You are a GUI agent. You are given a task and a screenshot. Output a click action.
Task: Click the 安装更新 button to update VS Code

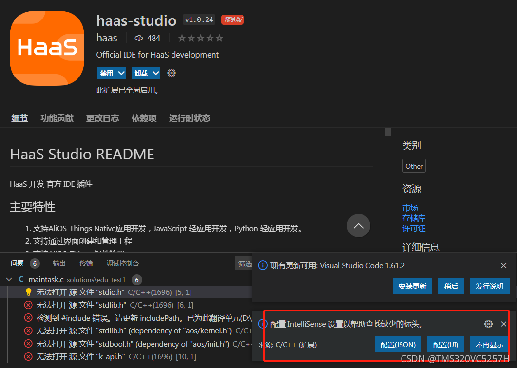pos(412,286)
